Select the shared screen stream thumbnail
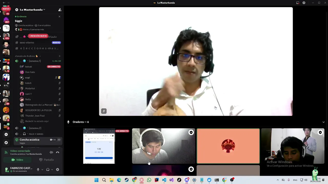Image resolution: width=328 pixels, height=184 pixels. (99, 146)
